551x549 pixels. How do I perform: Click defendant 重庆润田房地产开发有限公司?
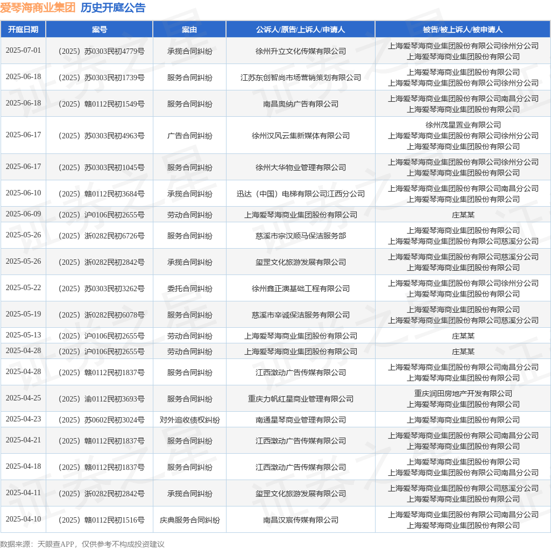pos(463,393)
